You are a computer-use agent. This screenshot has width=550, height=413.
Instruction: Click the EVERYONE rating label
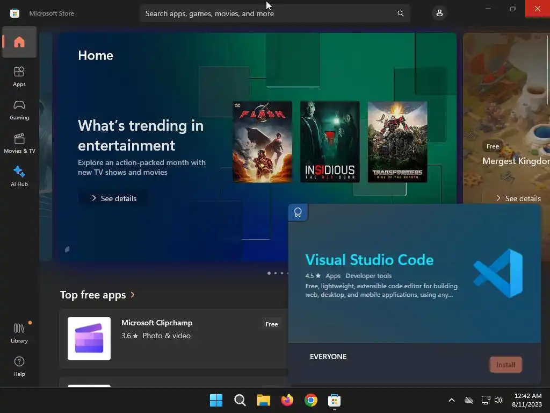pyautogui.click(x=328, y=357)
